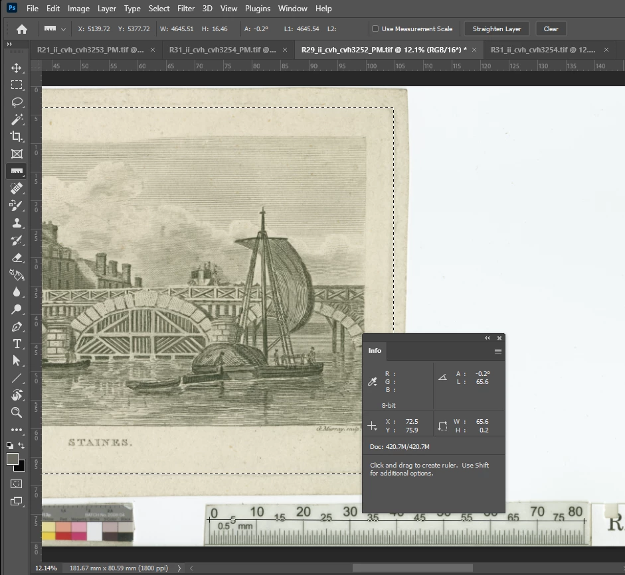Collapse the Info panel with double arrows
This screenshot has width=625, height=575.
point(487,338)
